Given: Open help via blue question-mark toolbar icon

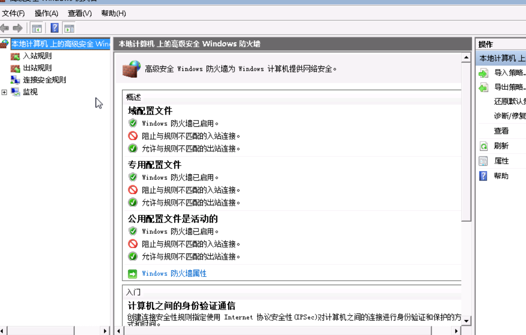Looking at the screenshot, I should coord(54,28).
